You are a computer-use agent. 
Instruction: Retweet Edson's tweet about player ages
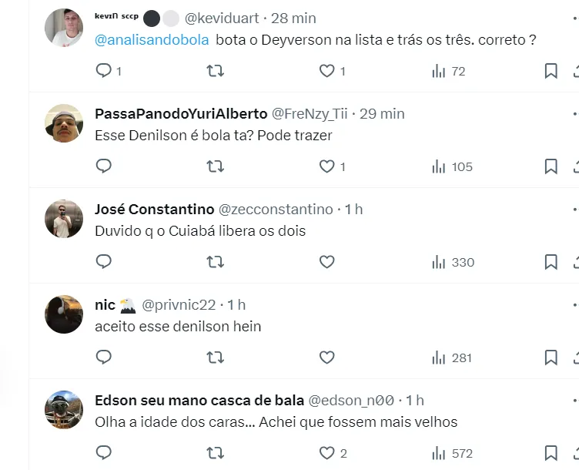[216, 453]
